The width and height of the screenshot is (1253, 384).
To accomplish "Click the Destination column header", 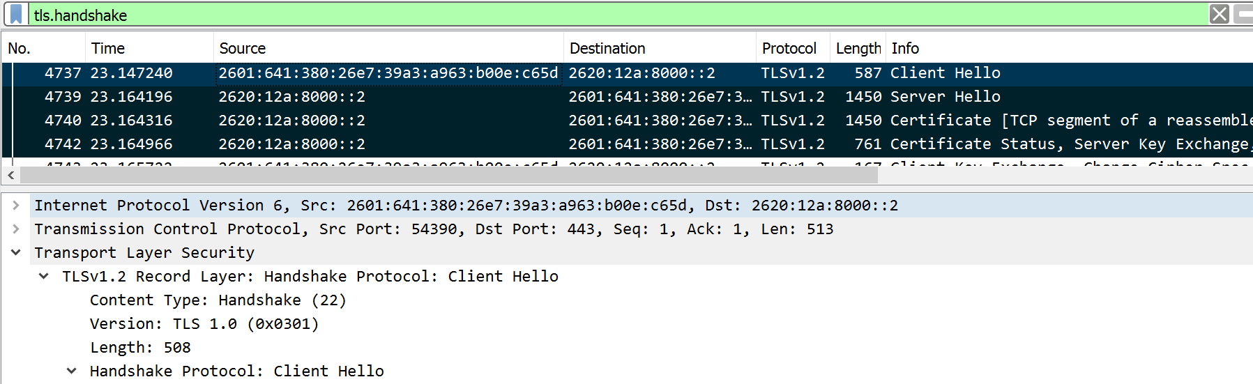I will (x=607, y=48).
